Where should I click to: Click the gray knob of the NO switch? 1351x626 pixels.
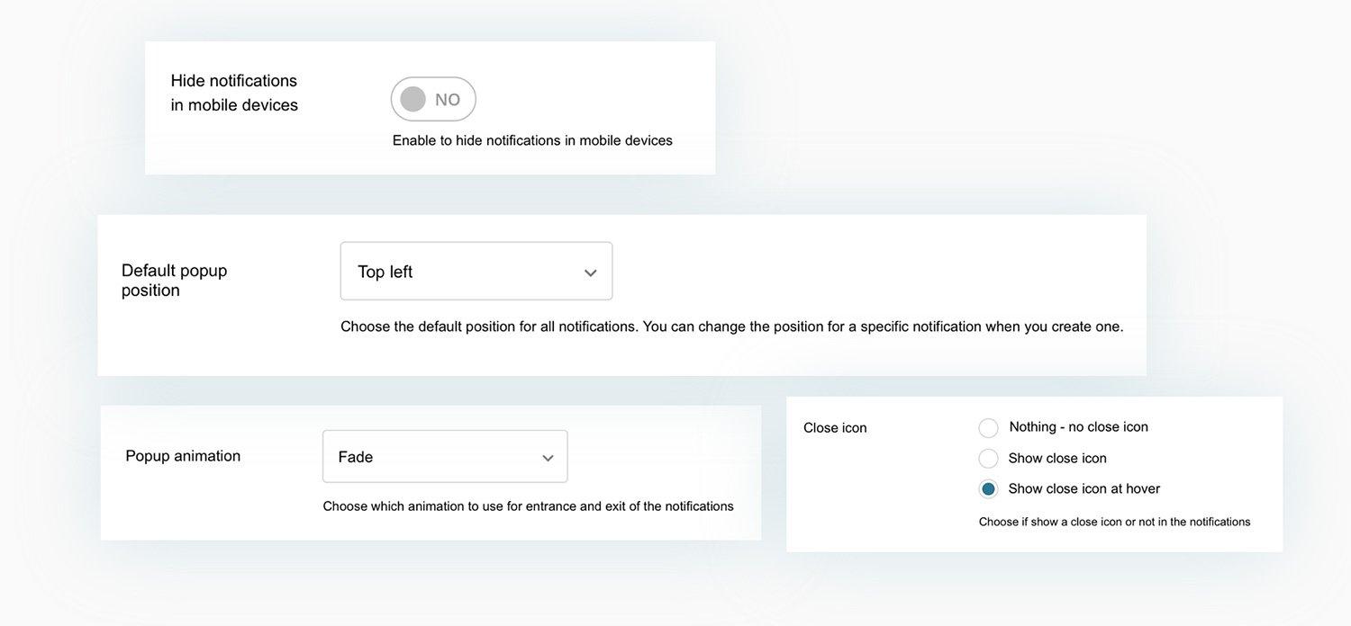tap(413, 99)
